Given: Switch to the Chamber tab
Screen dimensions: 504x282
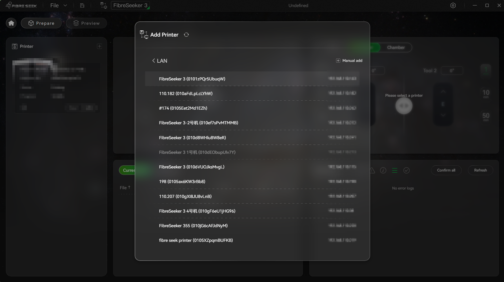Looking at the screenshot, I should [x=396, y=48].
